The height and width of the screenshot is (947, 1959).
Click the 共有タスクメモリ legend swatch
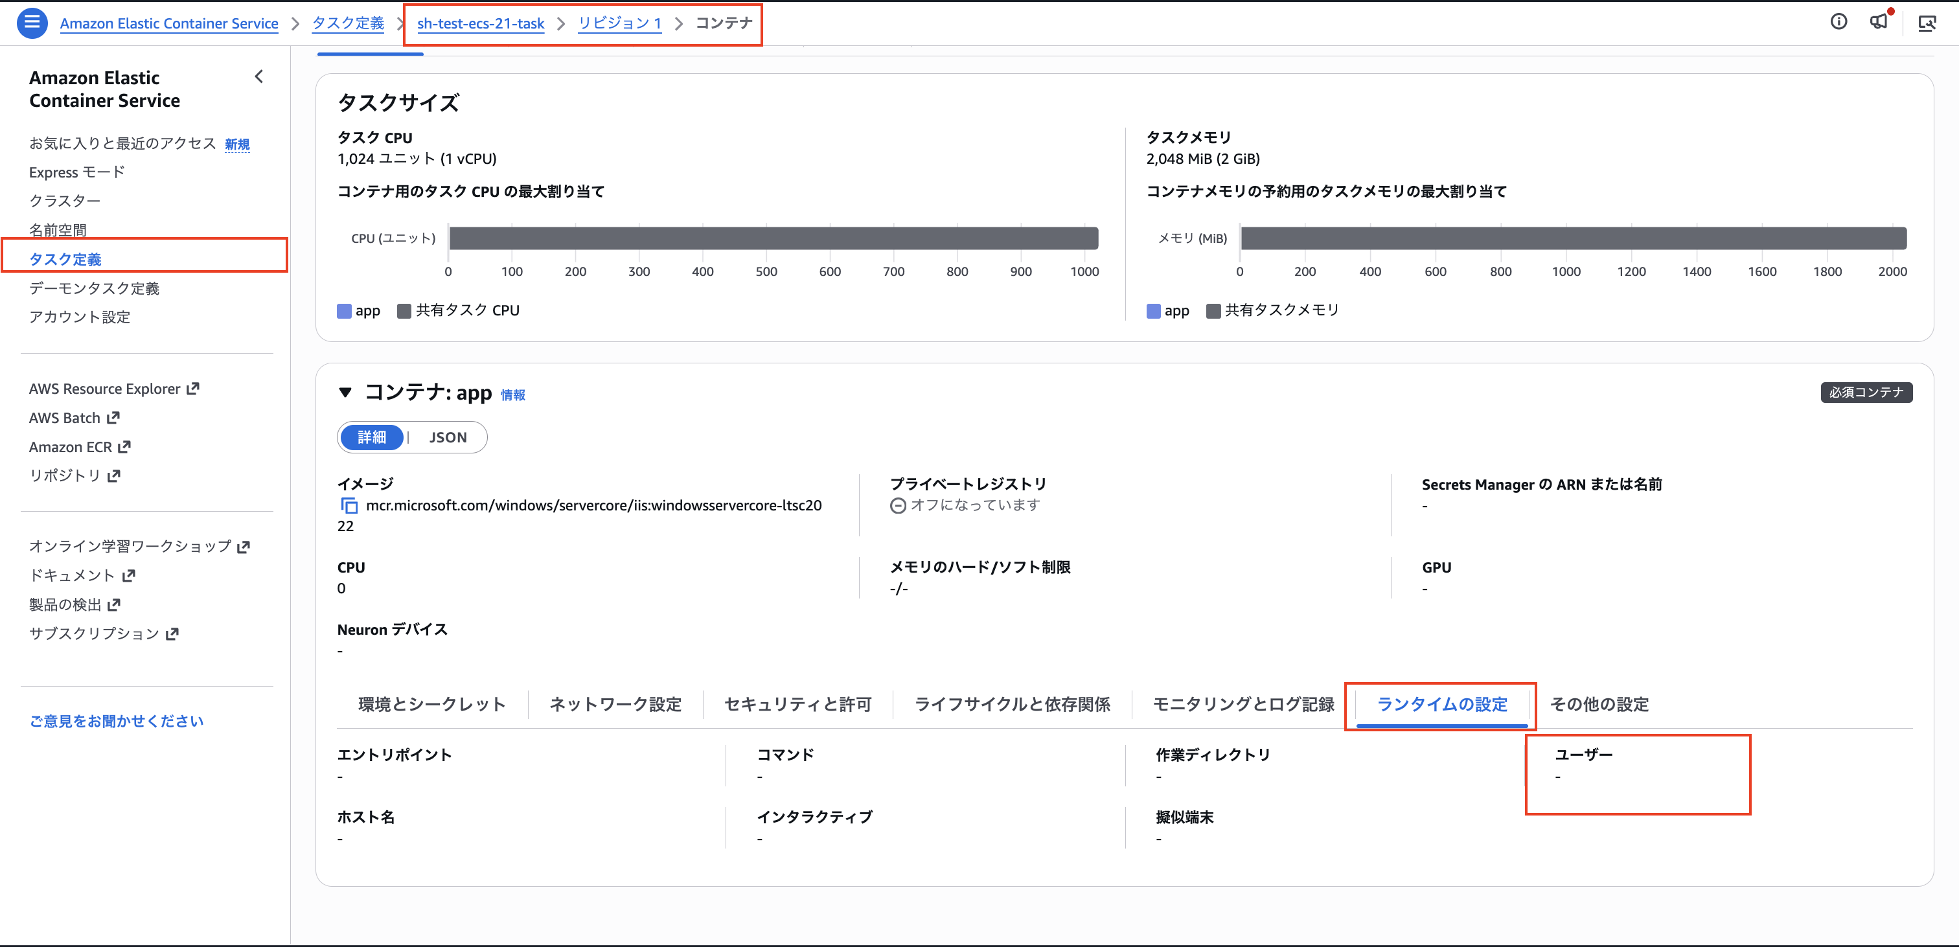pos(1214,310)
